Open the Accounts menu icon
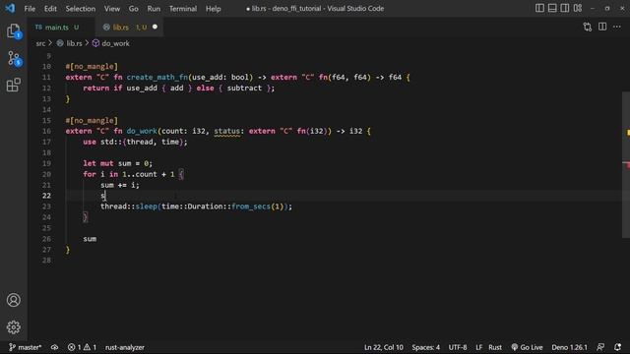This screenshot has width=630, height=354. 13,300
